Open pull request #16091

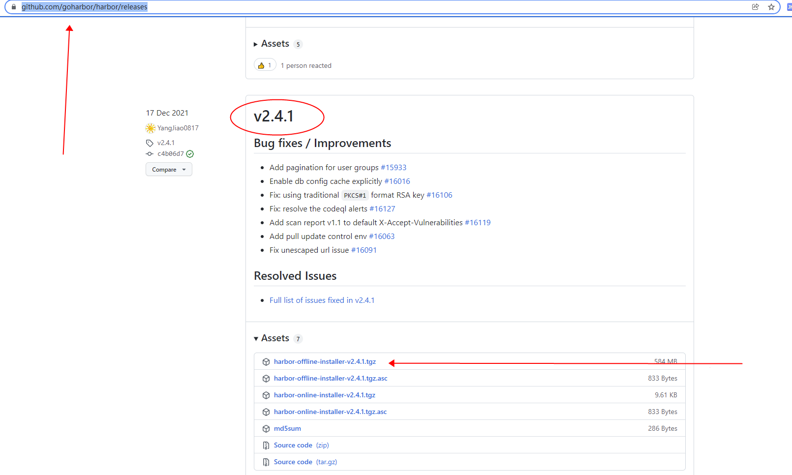364,250
